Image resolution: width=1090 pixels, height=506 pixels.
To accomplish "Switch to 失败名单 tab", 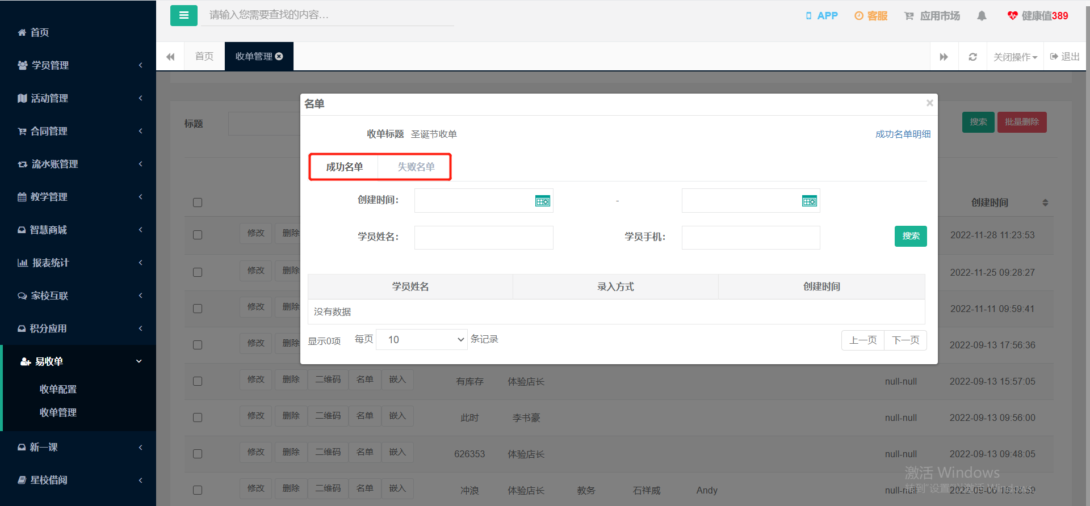I will 416,167.
